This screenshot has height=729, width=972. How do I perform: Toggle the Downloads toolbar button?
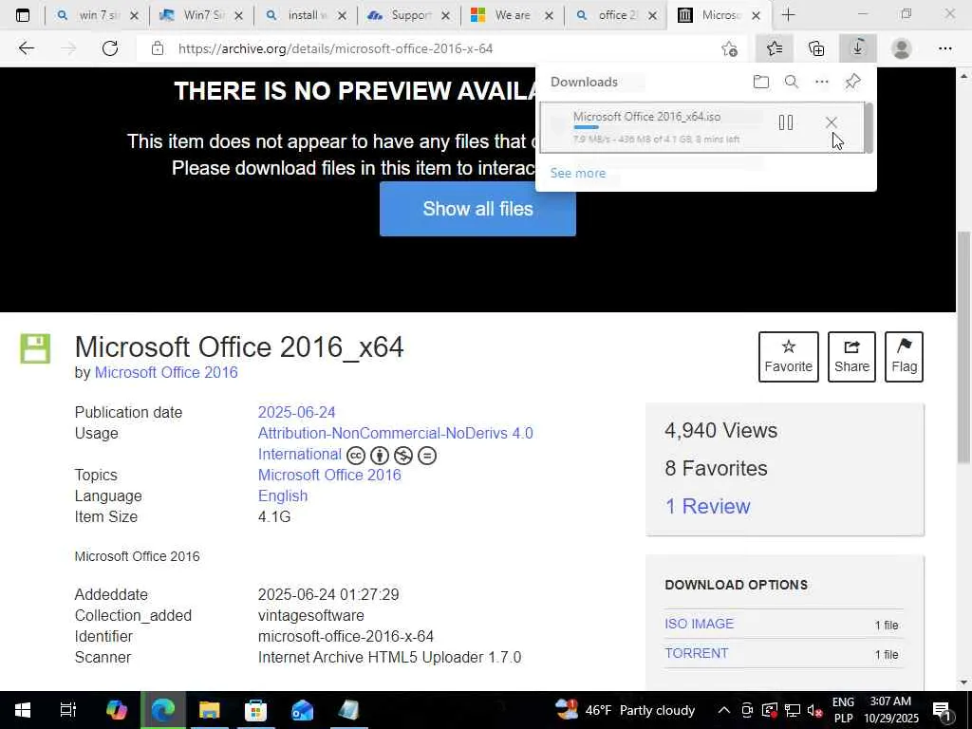click(858, 48)
